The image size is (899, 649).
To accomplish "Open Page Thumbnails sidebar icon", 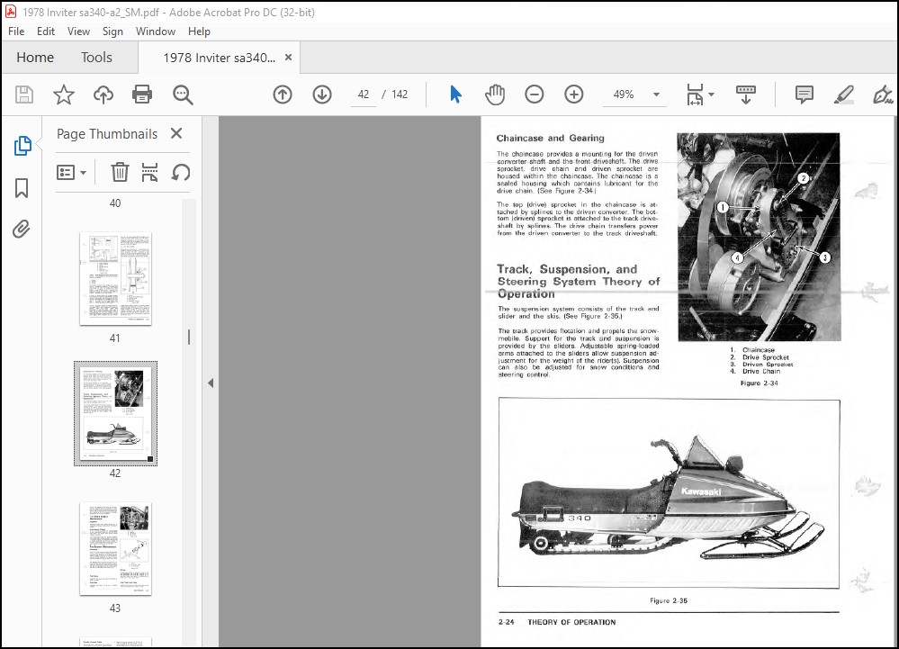I will point(22,146).
